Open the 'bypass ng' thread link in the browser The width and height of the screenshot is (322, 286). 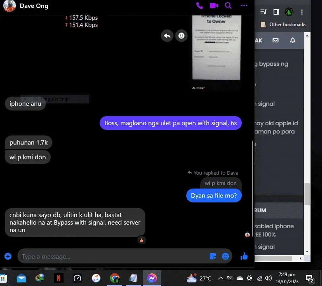(271, 64)
